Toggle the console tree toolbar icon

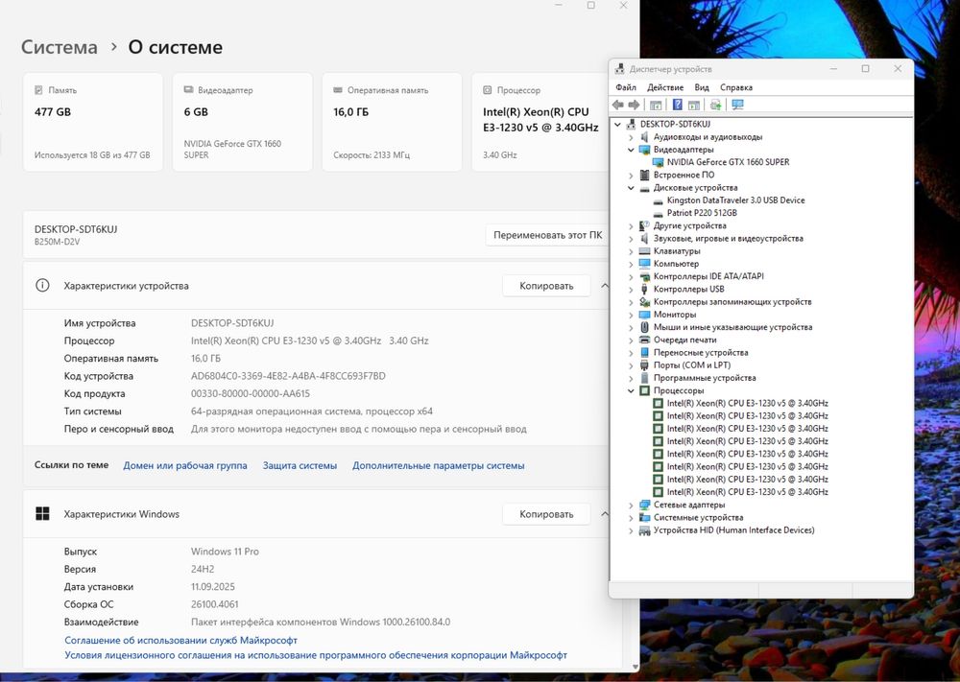click(x=656, y=105)
